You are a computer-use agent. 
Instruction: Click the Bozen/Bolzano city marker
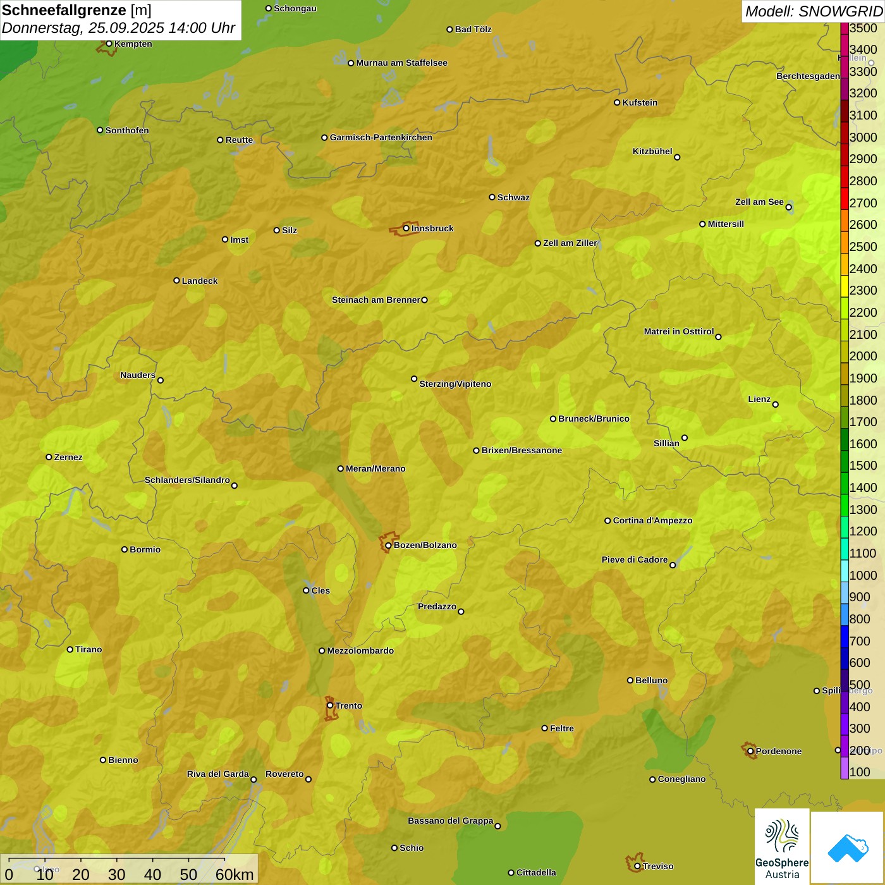point(388,545)
